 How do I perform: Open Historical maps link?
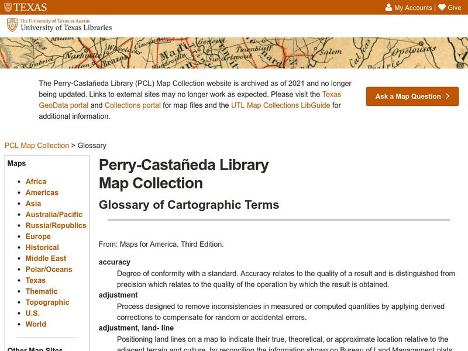coord(42,247)
